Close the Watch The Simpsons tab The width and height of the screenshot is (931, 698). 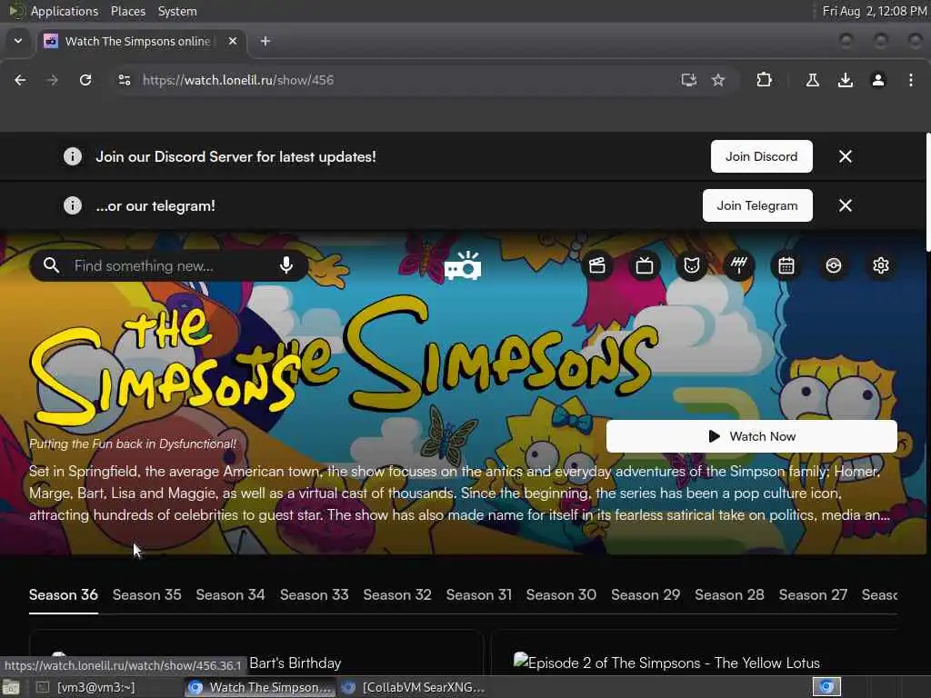(233, 41)
